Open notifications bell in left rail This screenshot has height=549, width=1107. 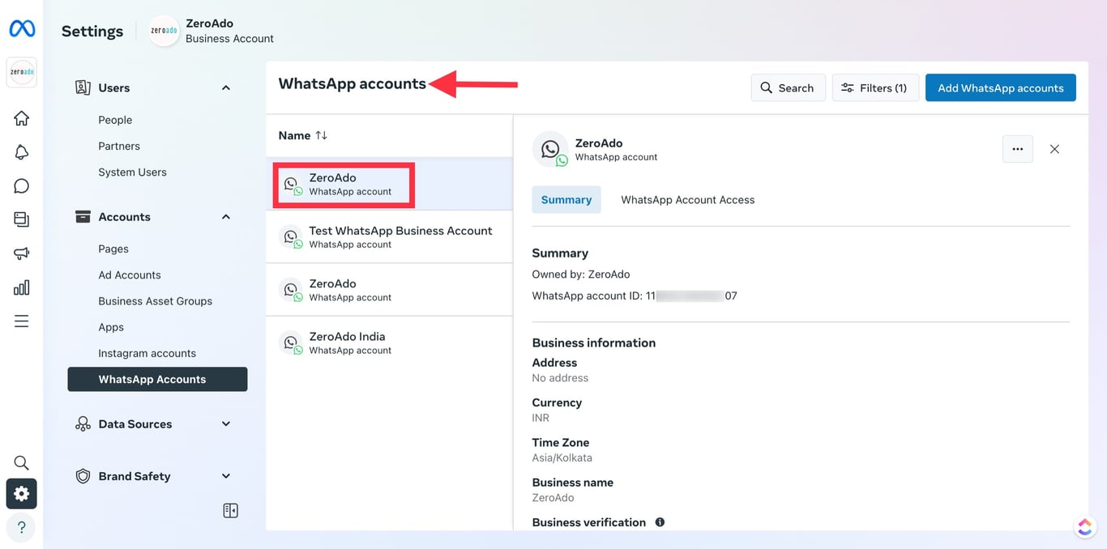coord(22,152)
